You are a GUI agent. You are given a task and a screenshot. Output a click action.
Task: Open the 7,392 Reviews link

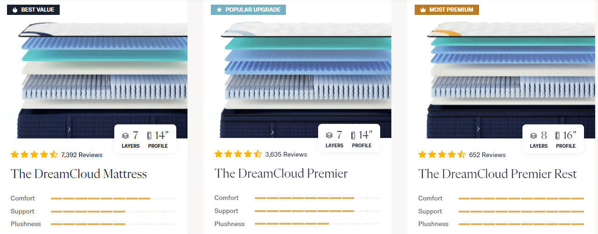[x=82, y=155]
